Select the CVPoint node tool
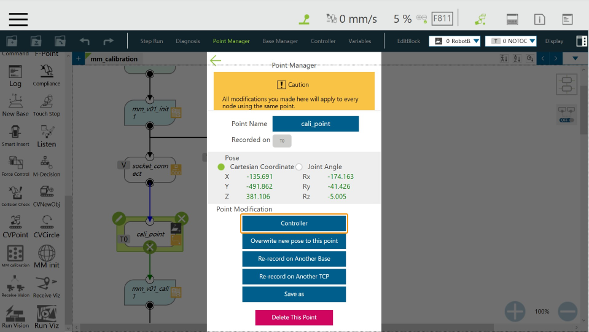The height and width of the screenshot is (332, 589). click(x=15, y=227)
